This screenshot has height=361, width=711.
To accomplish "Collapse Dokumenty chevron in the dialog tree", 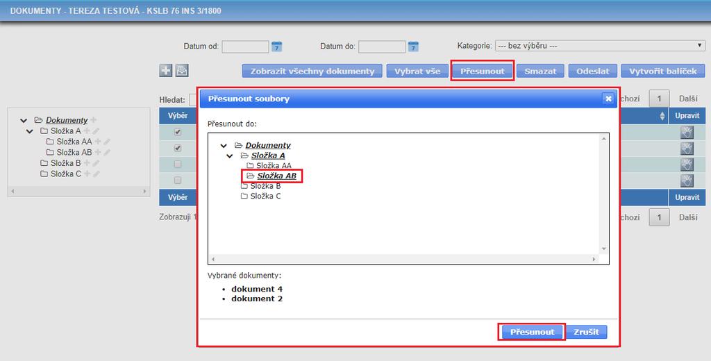I will (224, 146).
